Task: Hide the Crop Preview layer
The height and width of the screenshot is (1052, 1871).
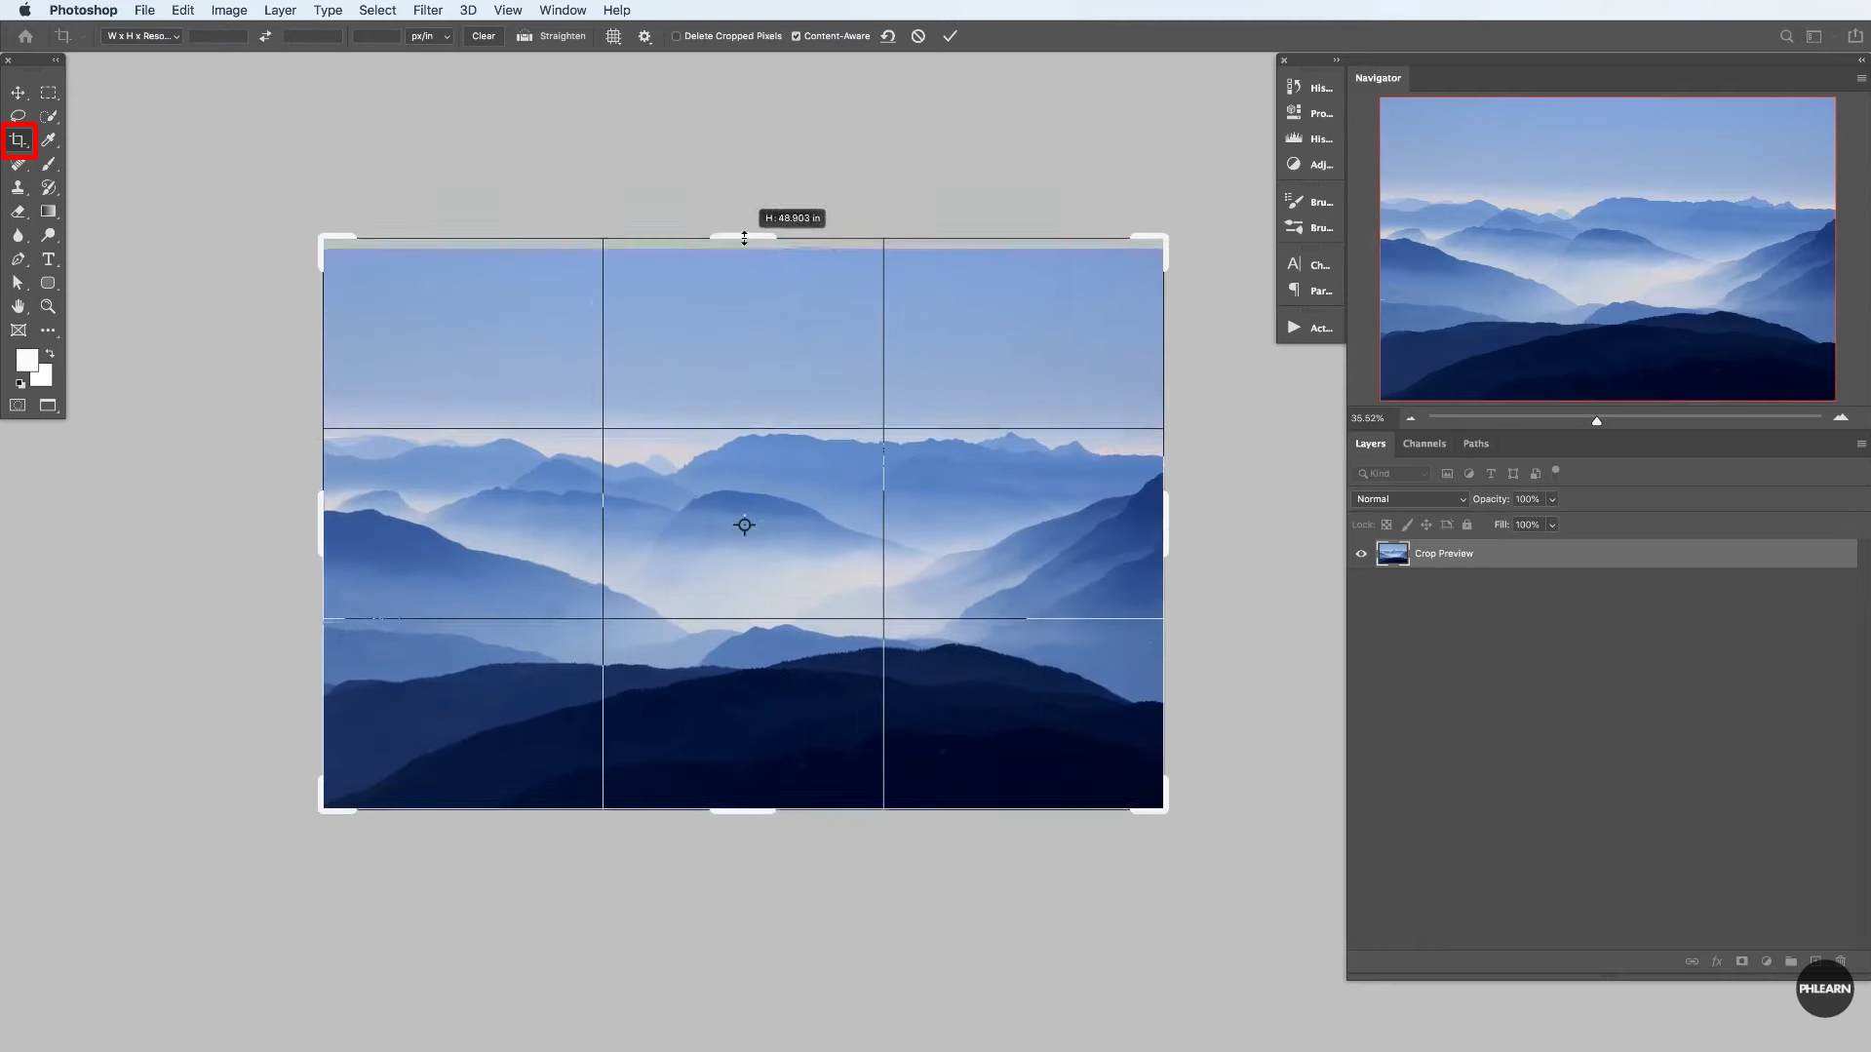Action: click(1361, 553)
